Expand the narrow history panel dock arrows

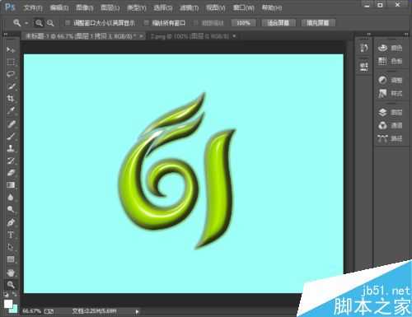368,34
